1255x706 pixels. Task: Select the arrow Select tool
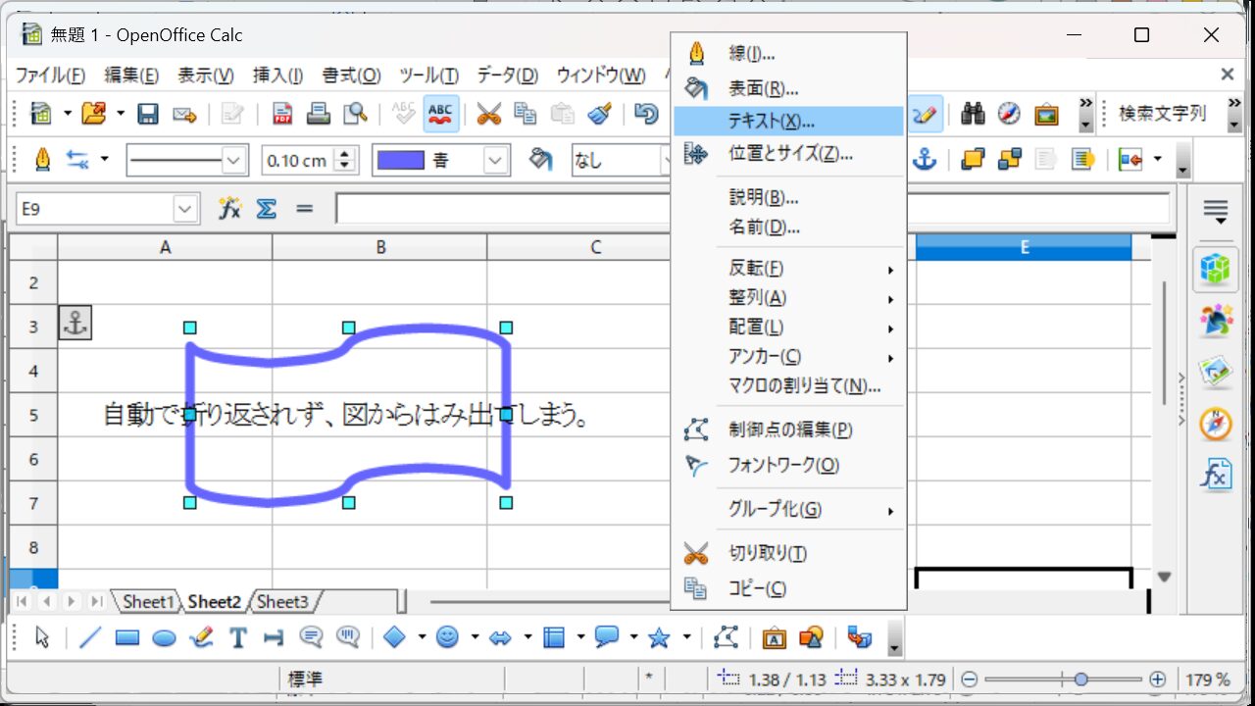click(x=42, y=637)
